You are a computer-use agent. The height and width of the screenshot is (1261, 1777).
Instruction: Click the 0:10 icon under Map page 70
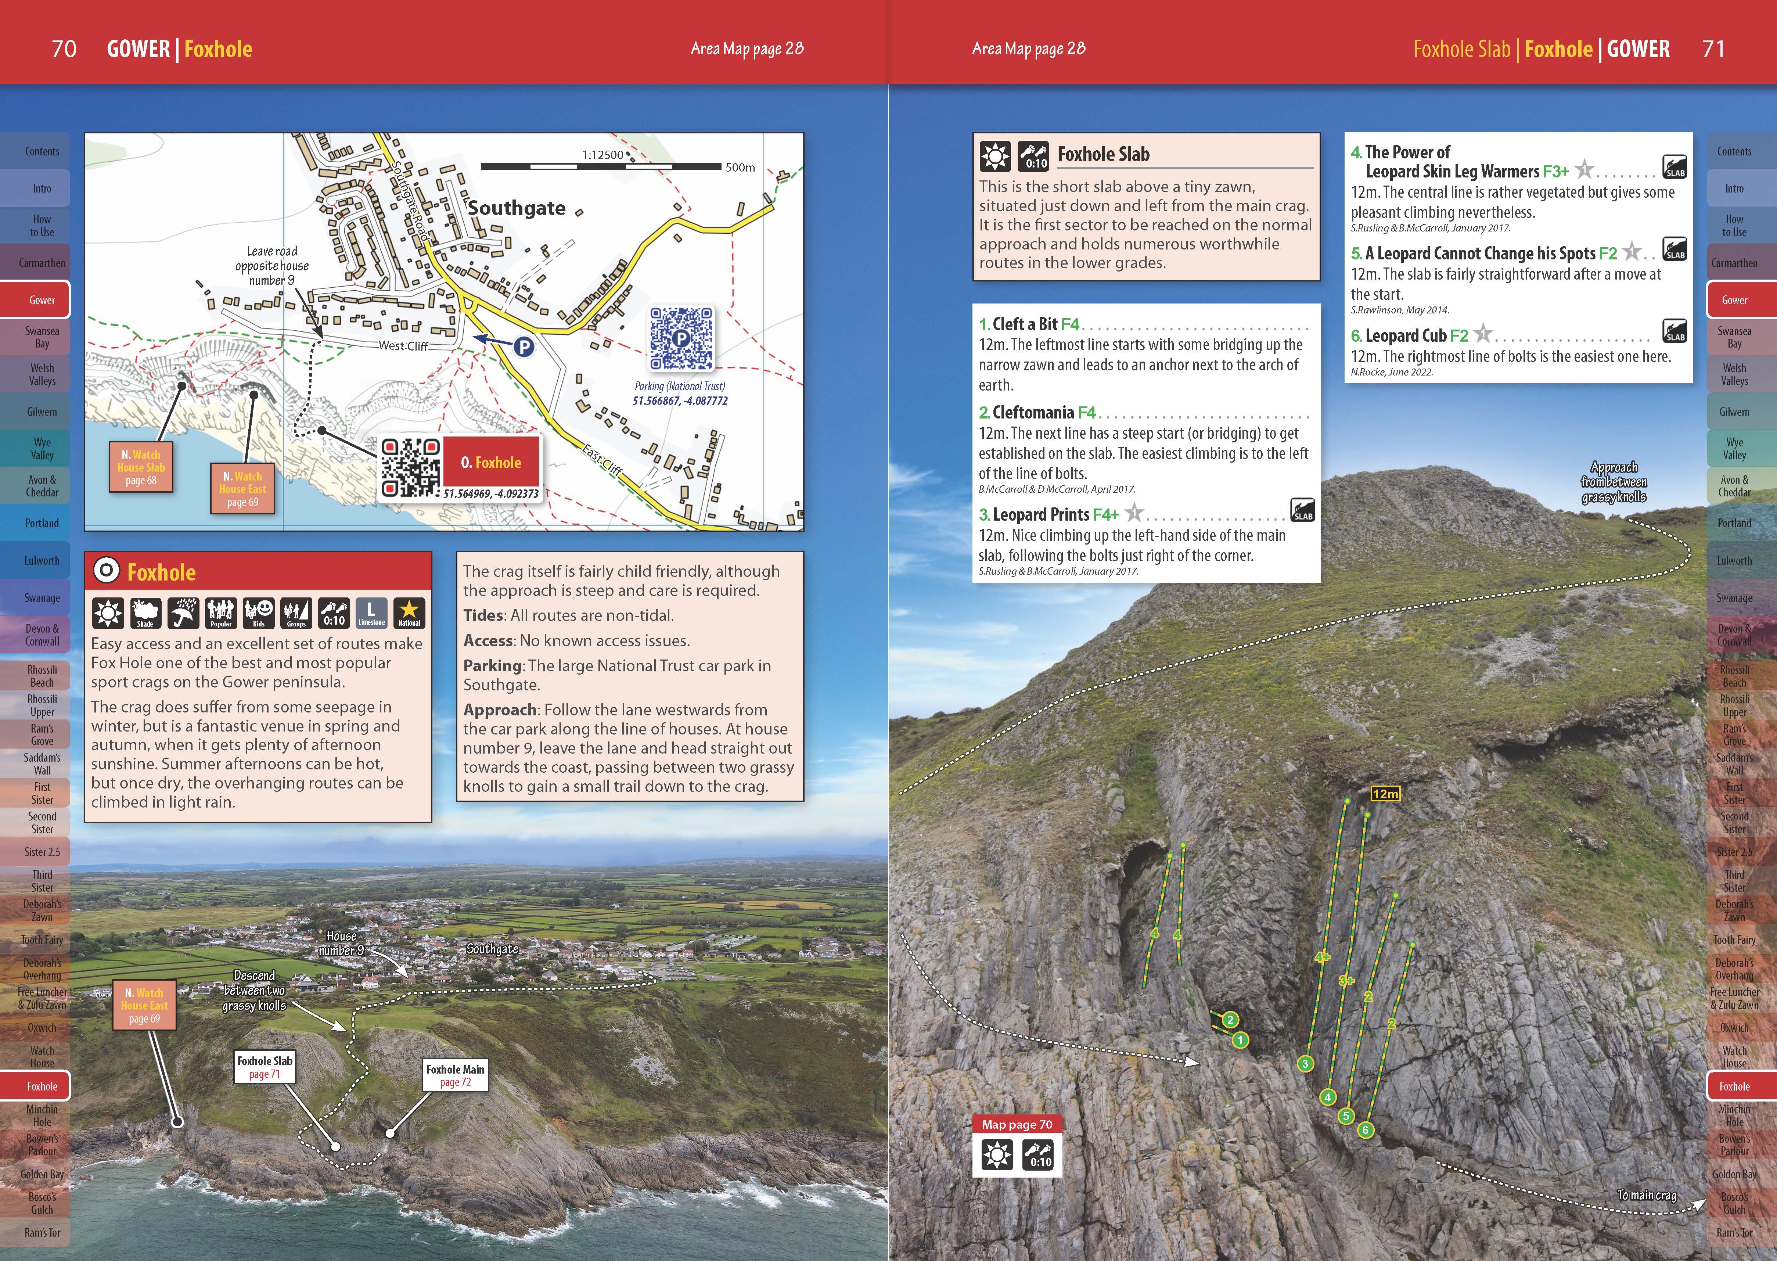pyautogui.click(x=1038, y=1154)
